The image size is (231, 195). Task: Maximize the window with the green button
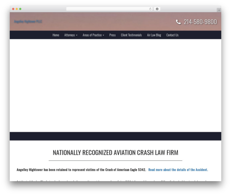pyautogui.click(x=20, y=9)
